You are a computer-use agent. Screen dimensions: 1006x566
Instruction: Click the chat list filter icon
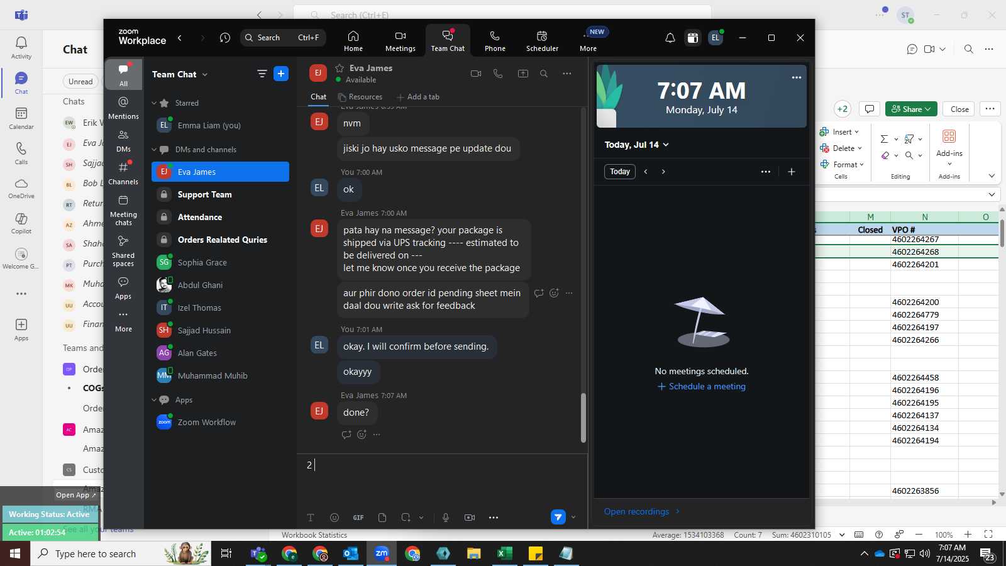coord(262,74)
